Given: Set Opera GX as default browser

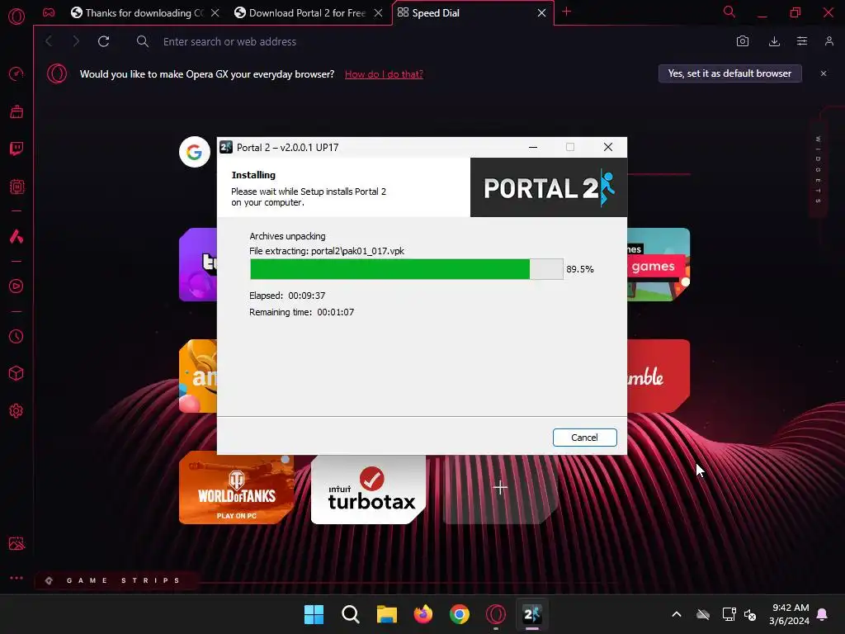Looking at the screenshot, I should (x=729, y=73).
